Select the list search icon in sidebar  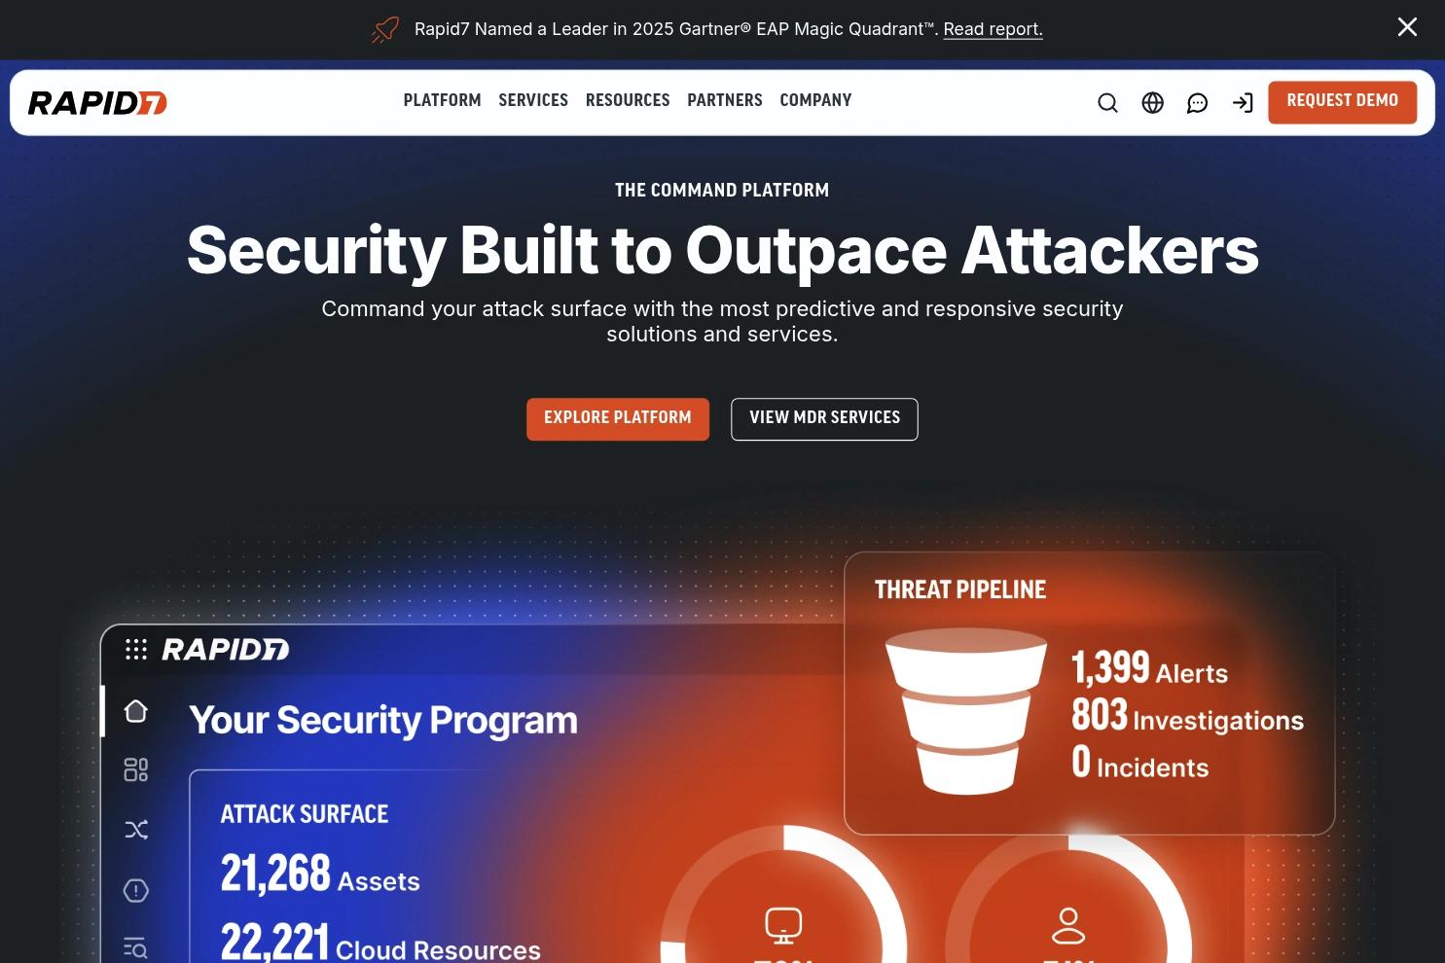(136, 947)
